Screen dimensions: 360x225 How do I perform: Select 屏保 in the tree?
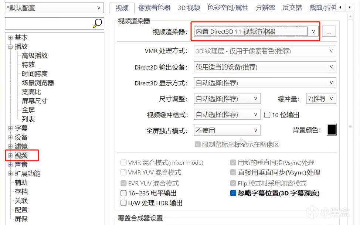(x=21, y=219)
